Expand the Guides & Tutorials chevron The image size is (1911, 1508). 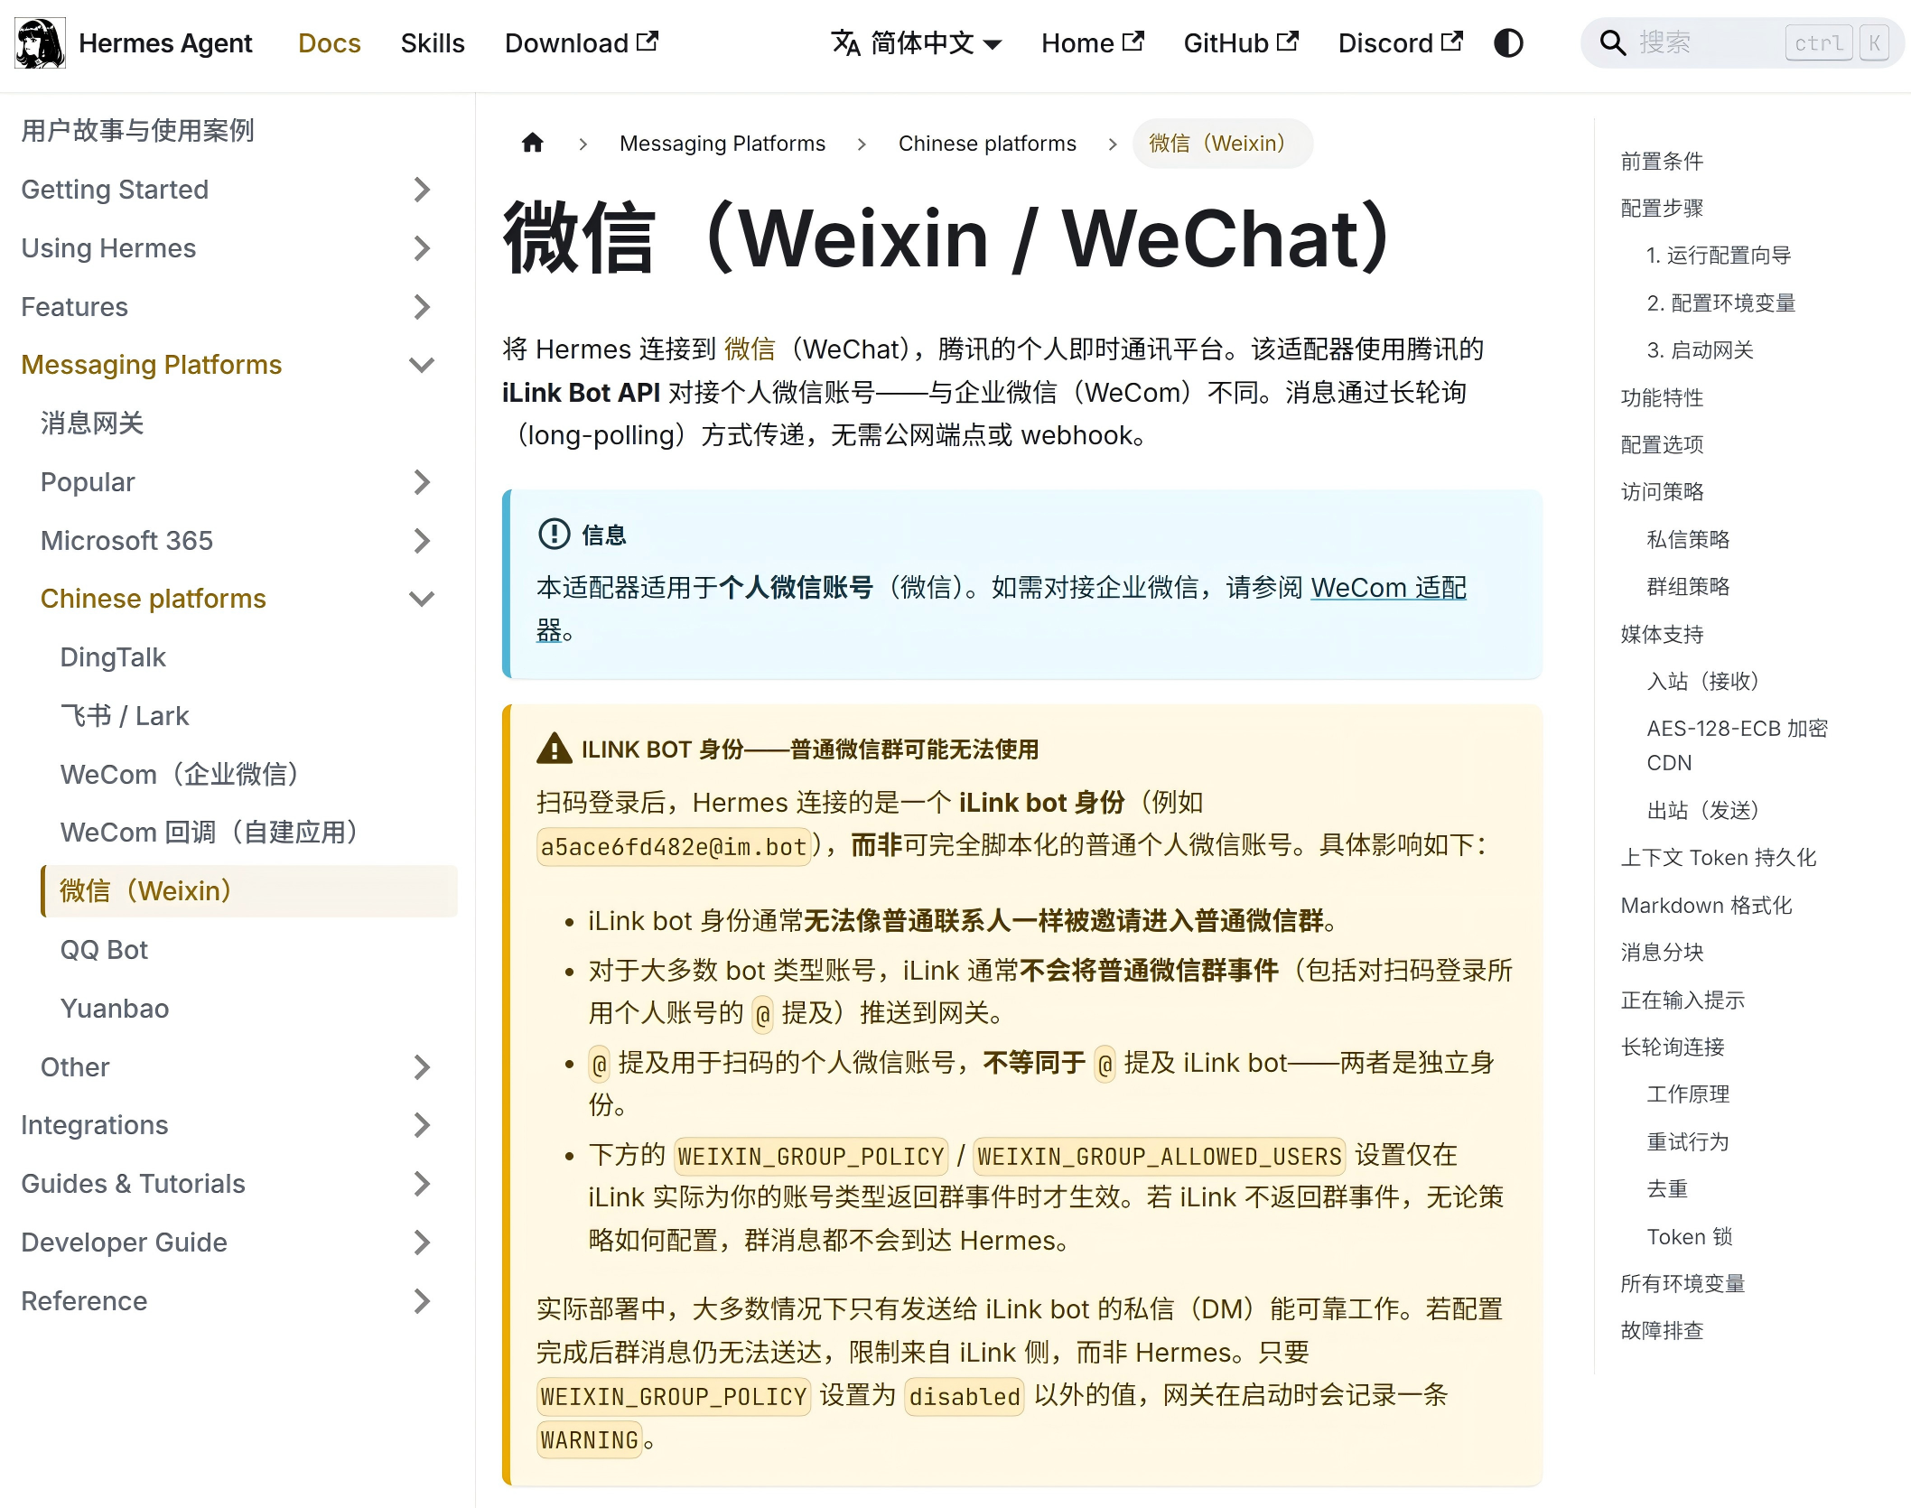click(x=422, y=1184)
